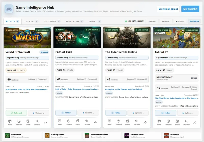Filter by 8 Official stat chip
This screenshot has width=204, height=142.
[180, 21]
